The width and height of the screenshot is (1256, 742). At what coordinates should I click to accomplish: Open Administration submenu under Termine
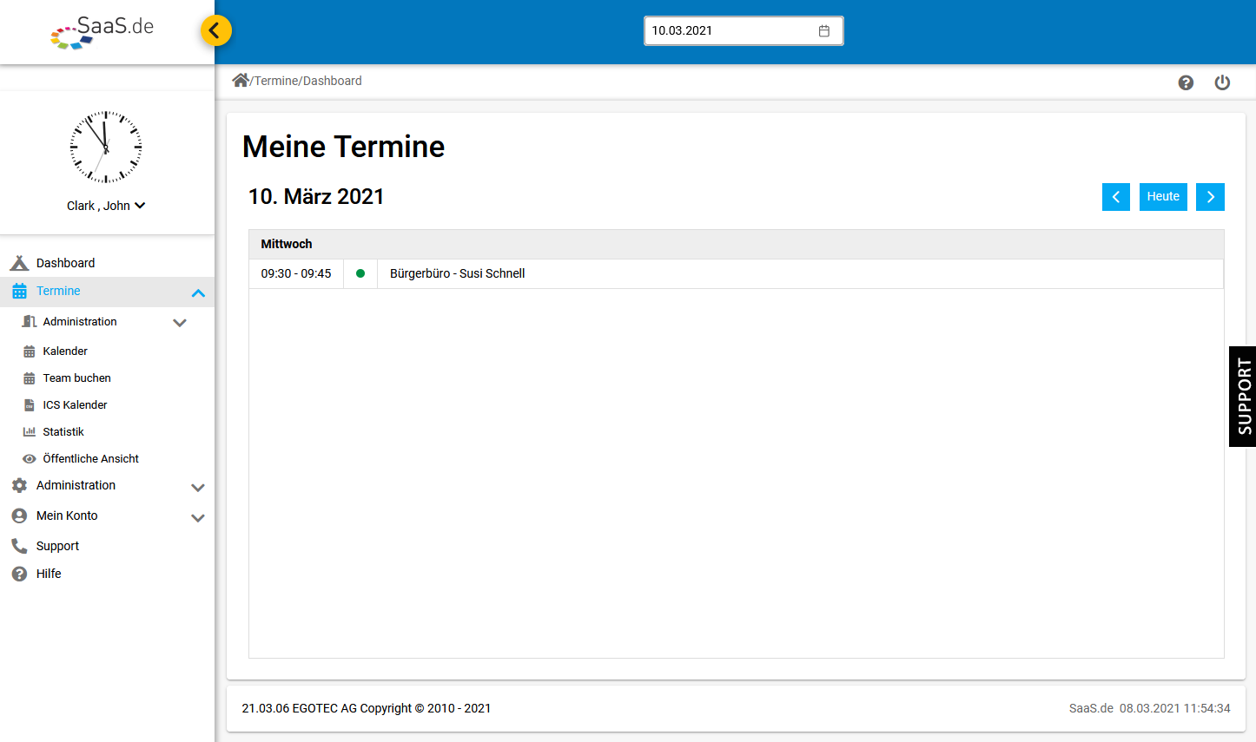click(80, 321)
